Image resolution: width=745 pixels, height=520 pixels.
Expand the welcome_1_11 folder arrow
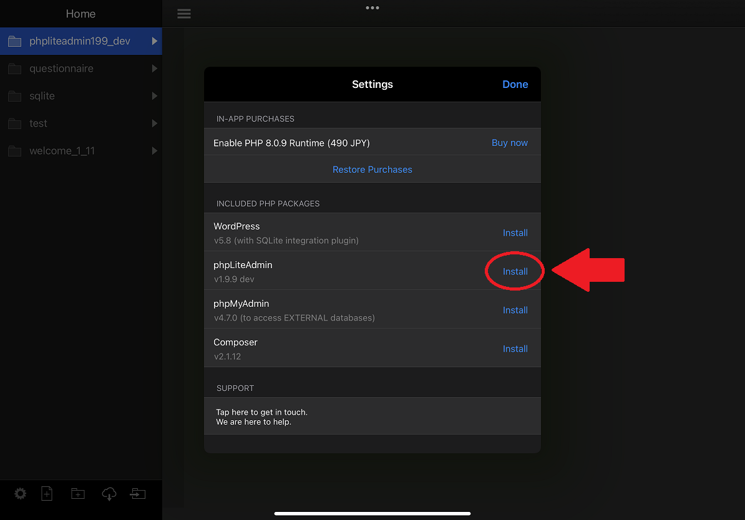coord(154,151)
